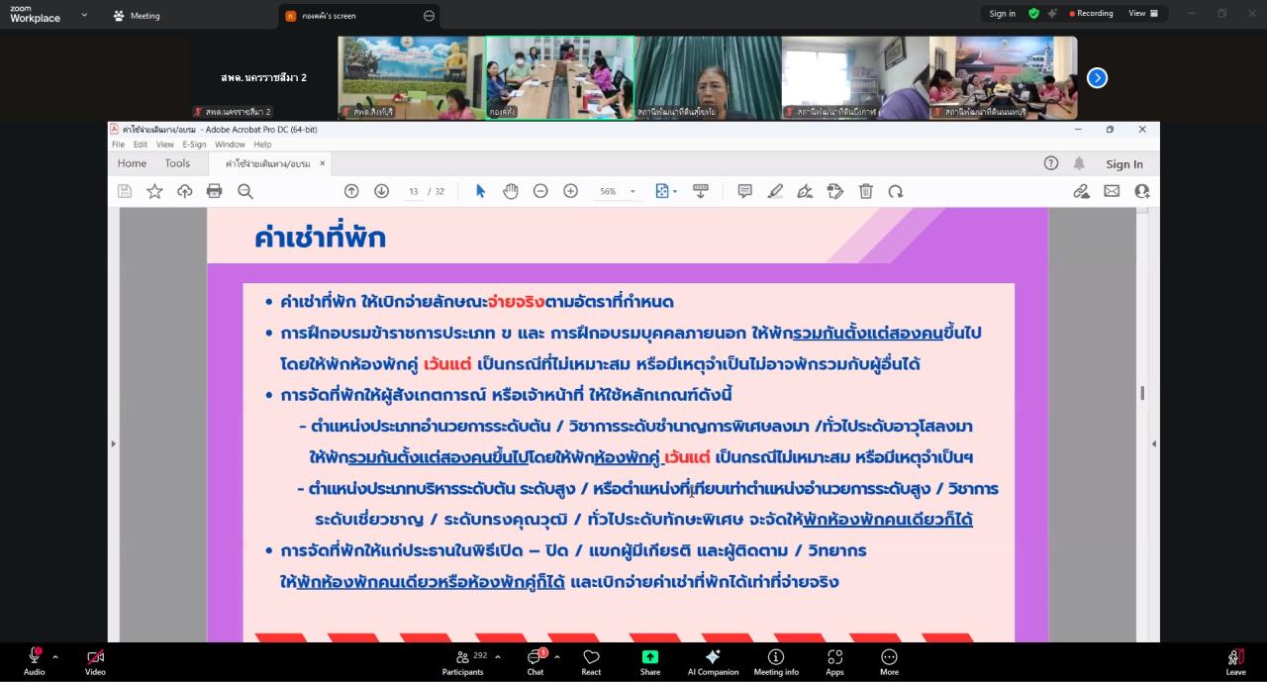1267x682 pixels.
Task: Mute the microphone in Zoom
Action: tap(34, 656)
